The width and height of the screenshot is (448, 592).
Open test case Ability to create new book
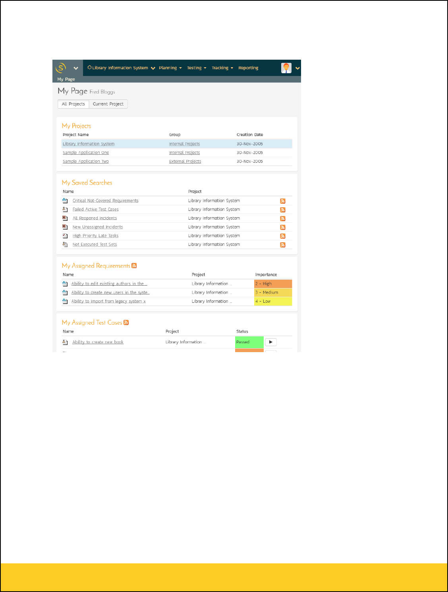(x=98, y=342)
